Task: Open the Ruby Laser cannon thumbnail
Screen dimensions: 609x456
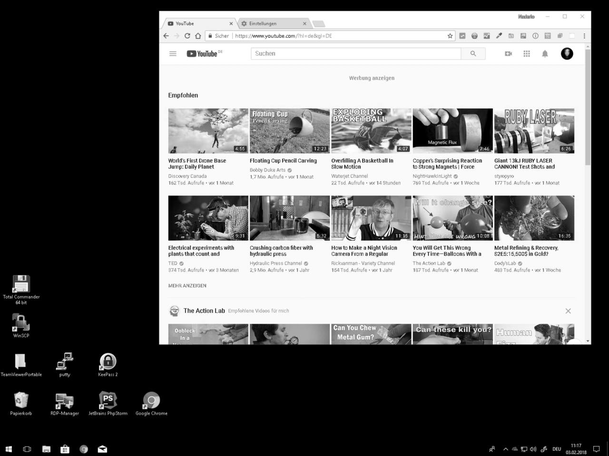Action: click(534, 131)
